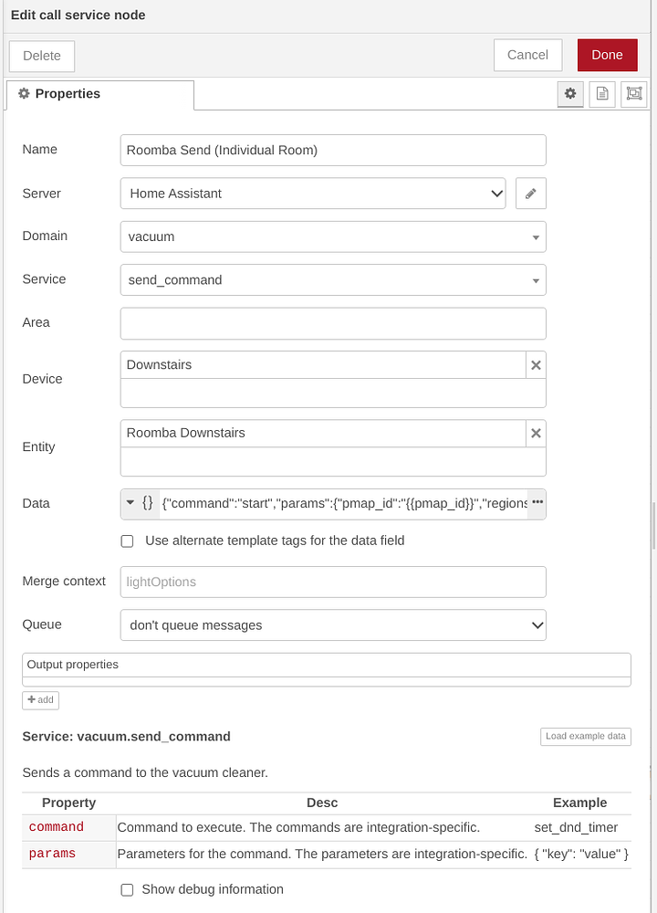Viewport: 657px width, 913px height.
Task: Edit the Home Assistant server via pencil icon
Action: (x=531, y=193)
